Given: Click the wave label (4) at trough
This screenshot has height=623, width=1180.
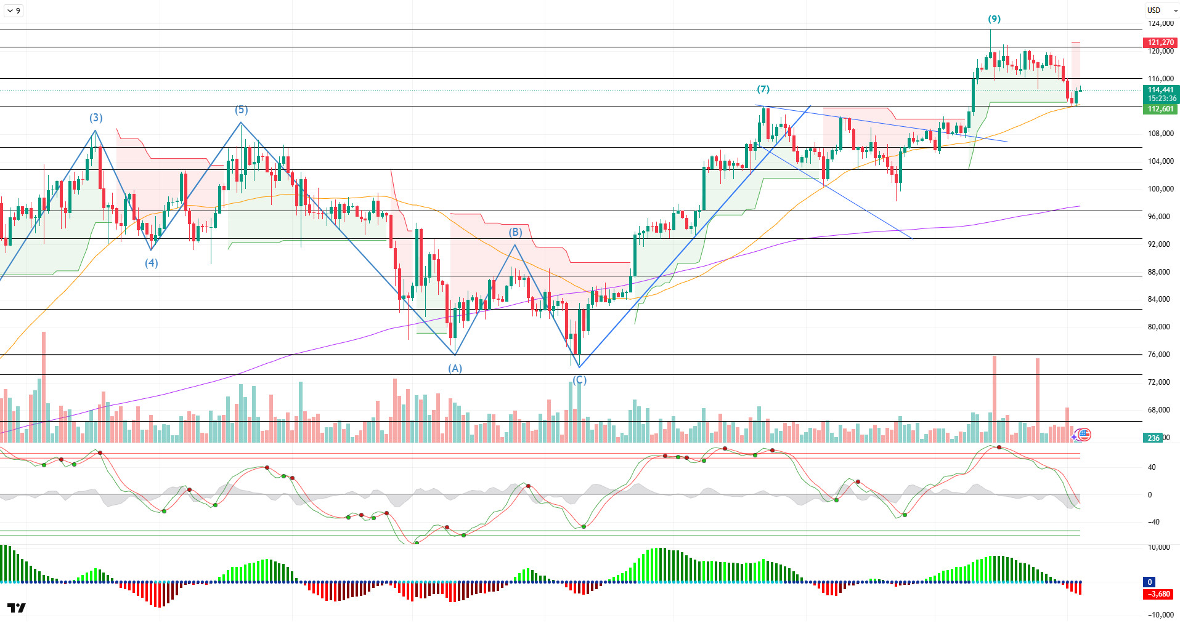Looking at the screenshot, I should pos(152,263).
